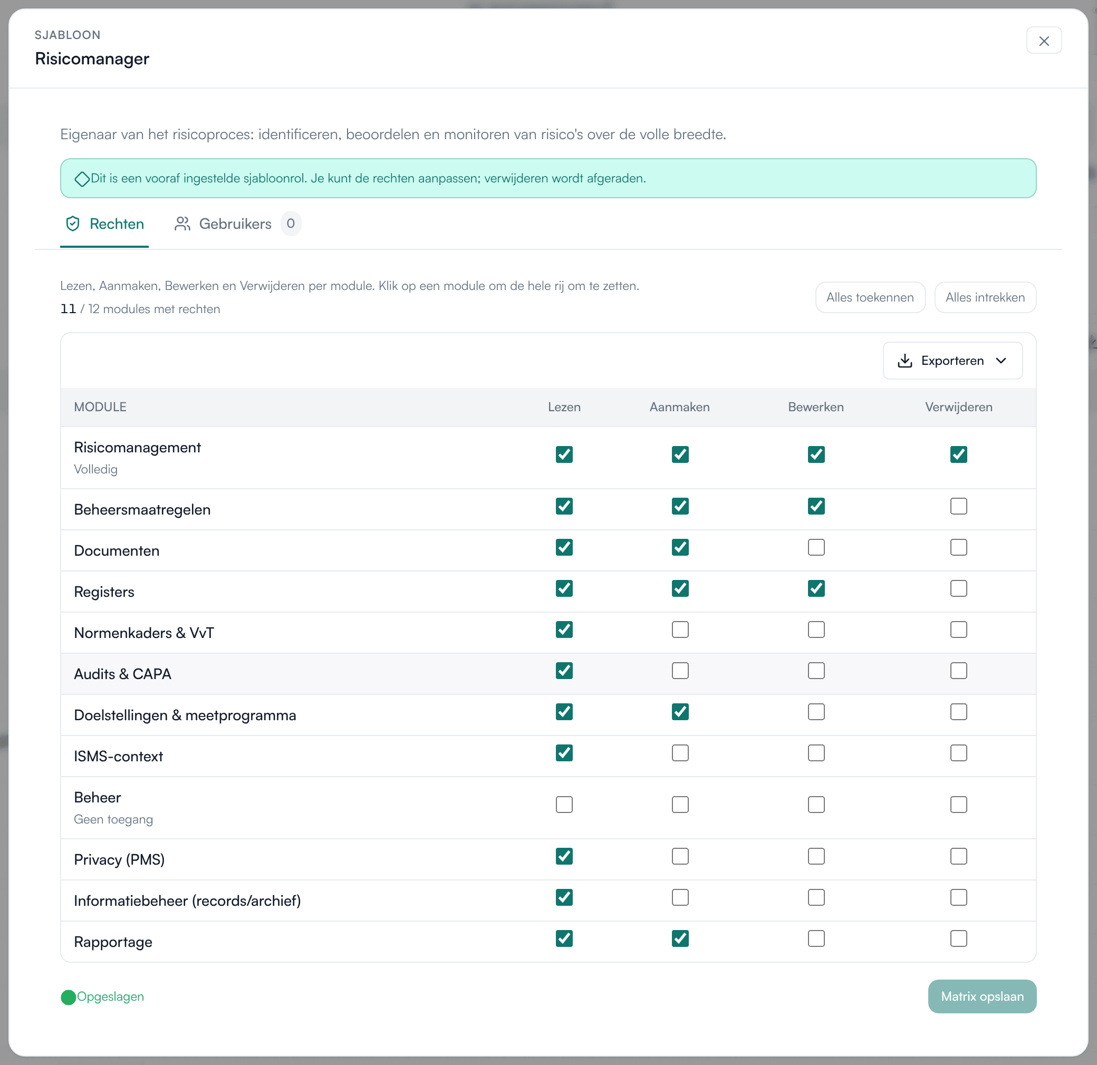
Task: Enable Bewerken for Informatiebeheer (records/archief)
Action: (816, 897)
